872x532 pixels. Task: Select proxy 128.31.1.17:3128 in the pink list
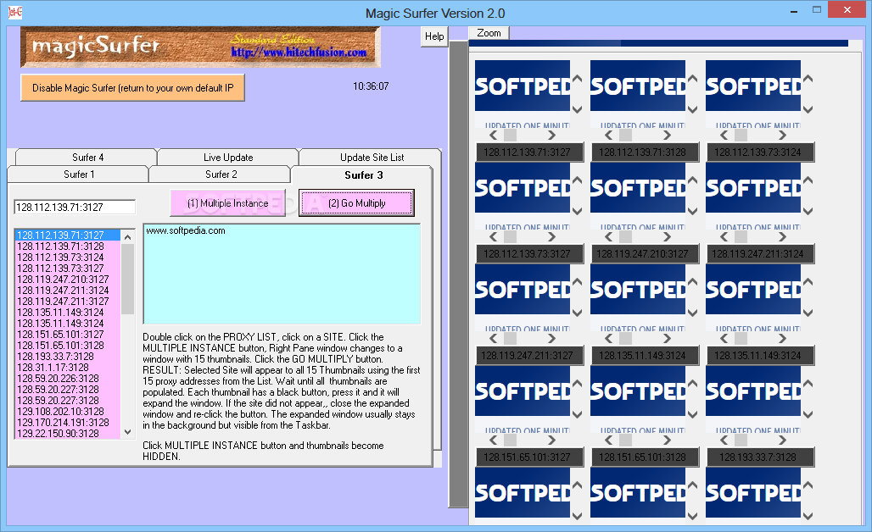coord(68,367)
